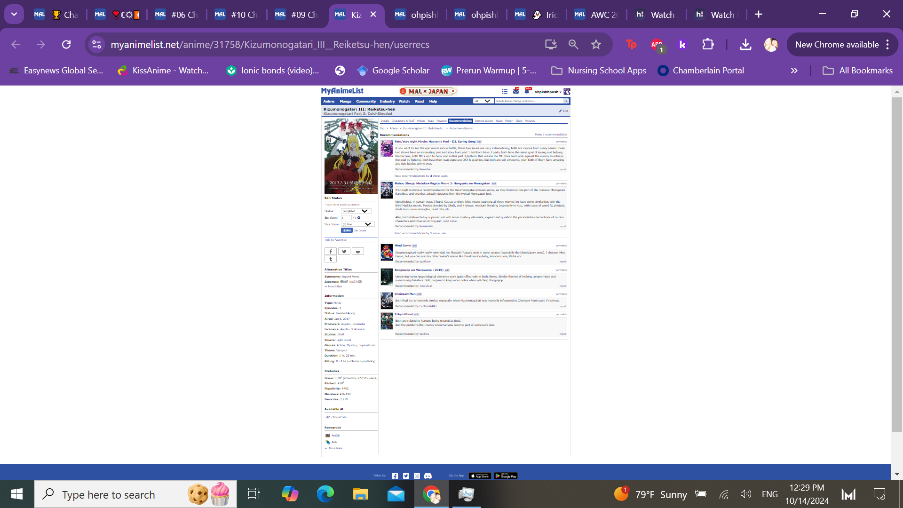The height and width of the screenshot is (508, 903).
Task: Open the Community menu
Action: 366,102
